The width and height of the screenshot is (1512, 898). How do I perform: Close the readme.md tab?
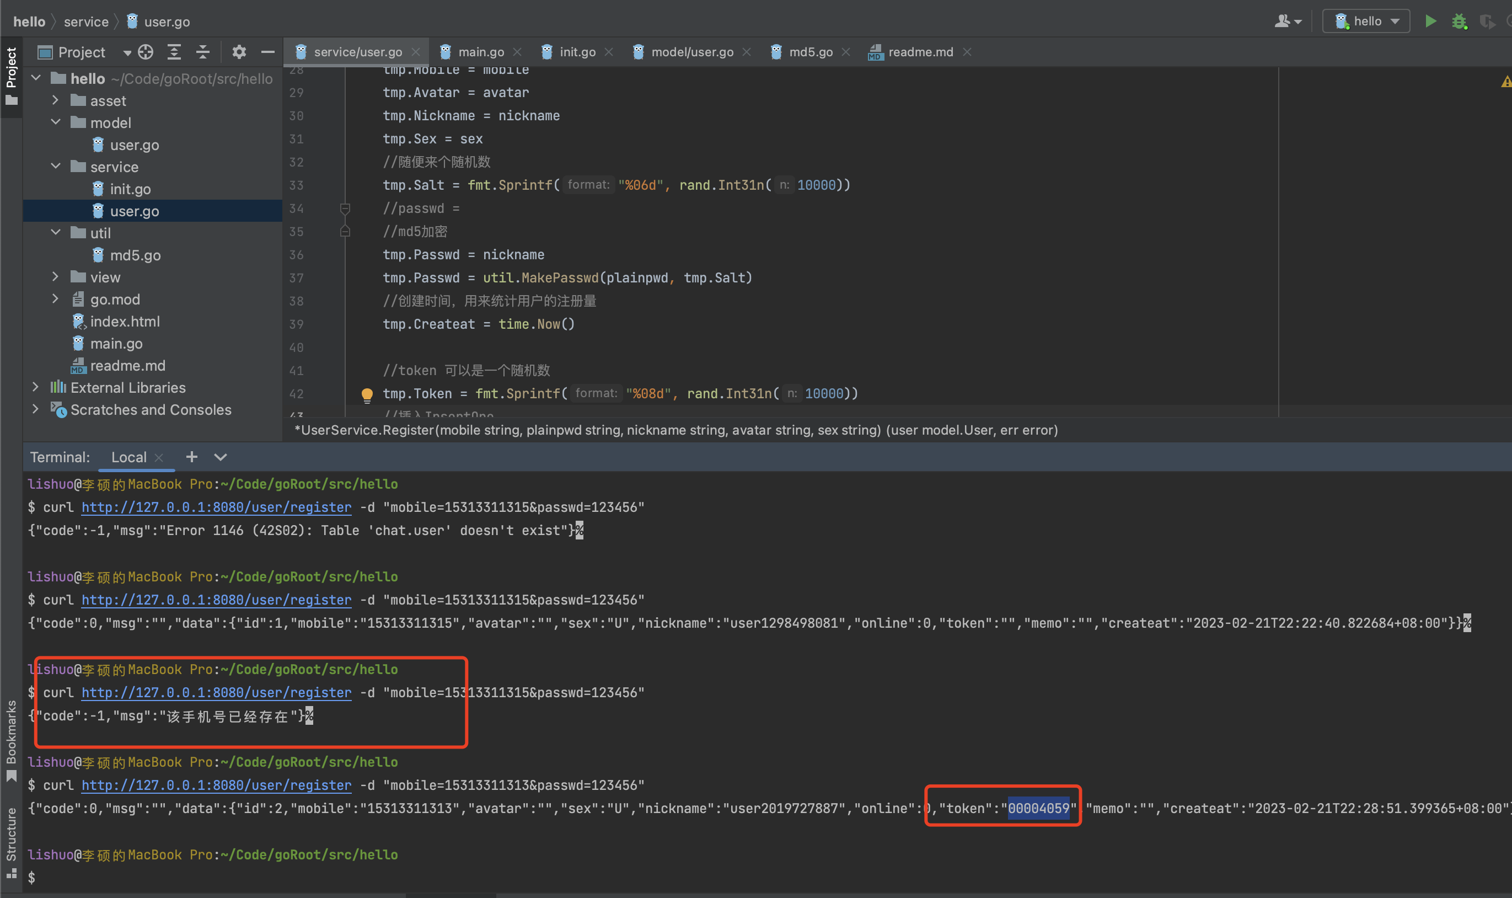[x=967, y=52]
